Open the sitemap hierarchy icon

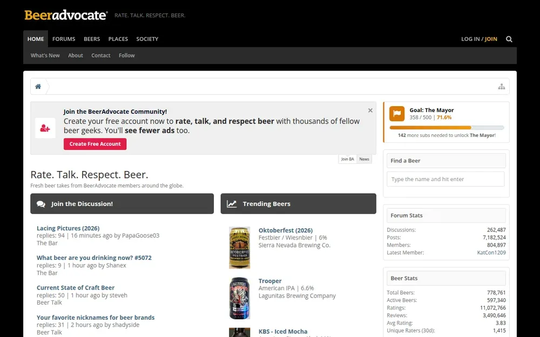tap(502, 86)
